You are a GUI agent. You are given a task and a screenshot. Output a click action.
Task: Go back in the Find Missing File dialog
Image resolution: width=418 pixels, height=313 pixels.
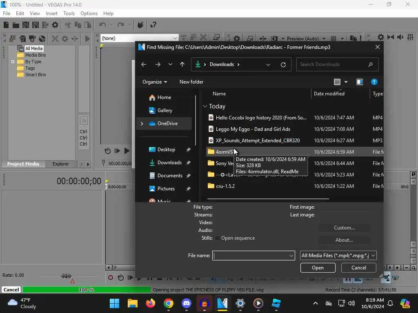point(144,64)
